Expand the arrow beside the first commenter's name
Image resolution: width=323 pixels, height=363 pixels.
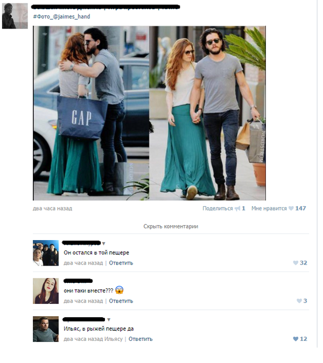[x=104, y=243]
